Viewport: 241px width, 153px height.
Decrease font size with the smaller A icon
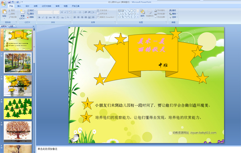click(65, 12)
